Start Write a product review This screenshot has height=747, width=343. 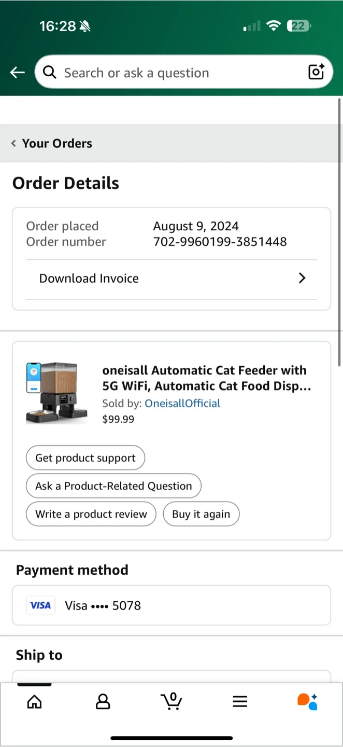[x=91, y=514]
